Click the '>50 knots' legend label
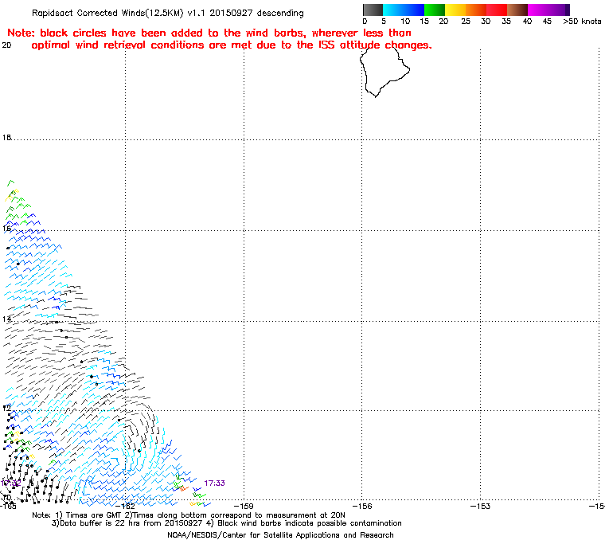This screenshot has width=605, height=548. click(x=582, y=22)
